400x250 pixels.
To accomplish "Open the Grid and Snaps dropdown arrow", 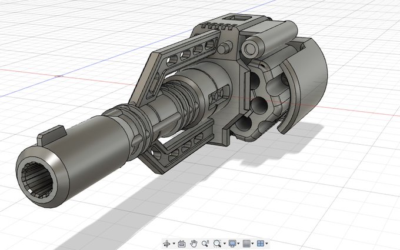I will click(252, 244).
